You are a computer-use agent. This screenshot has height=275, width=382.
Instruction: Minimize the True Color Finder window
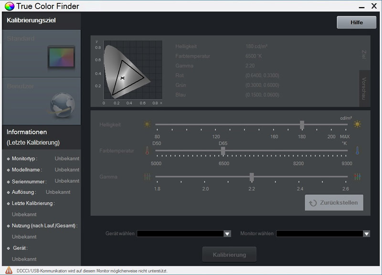coord(361,7)
